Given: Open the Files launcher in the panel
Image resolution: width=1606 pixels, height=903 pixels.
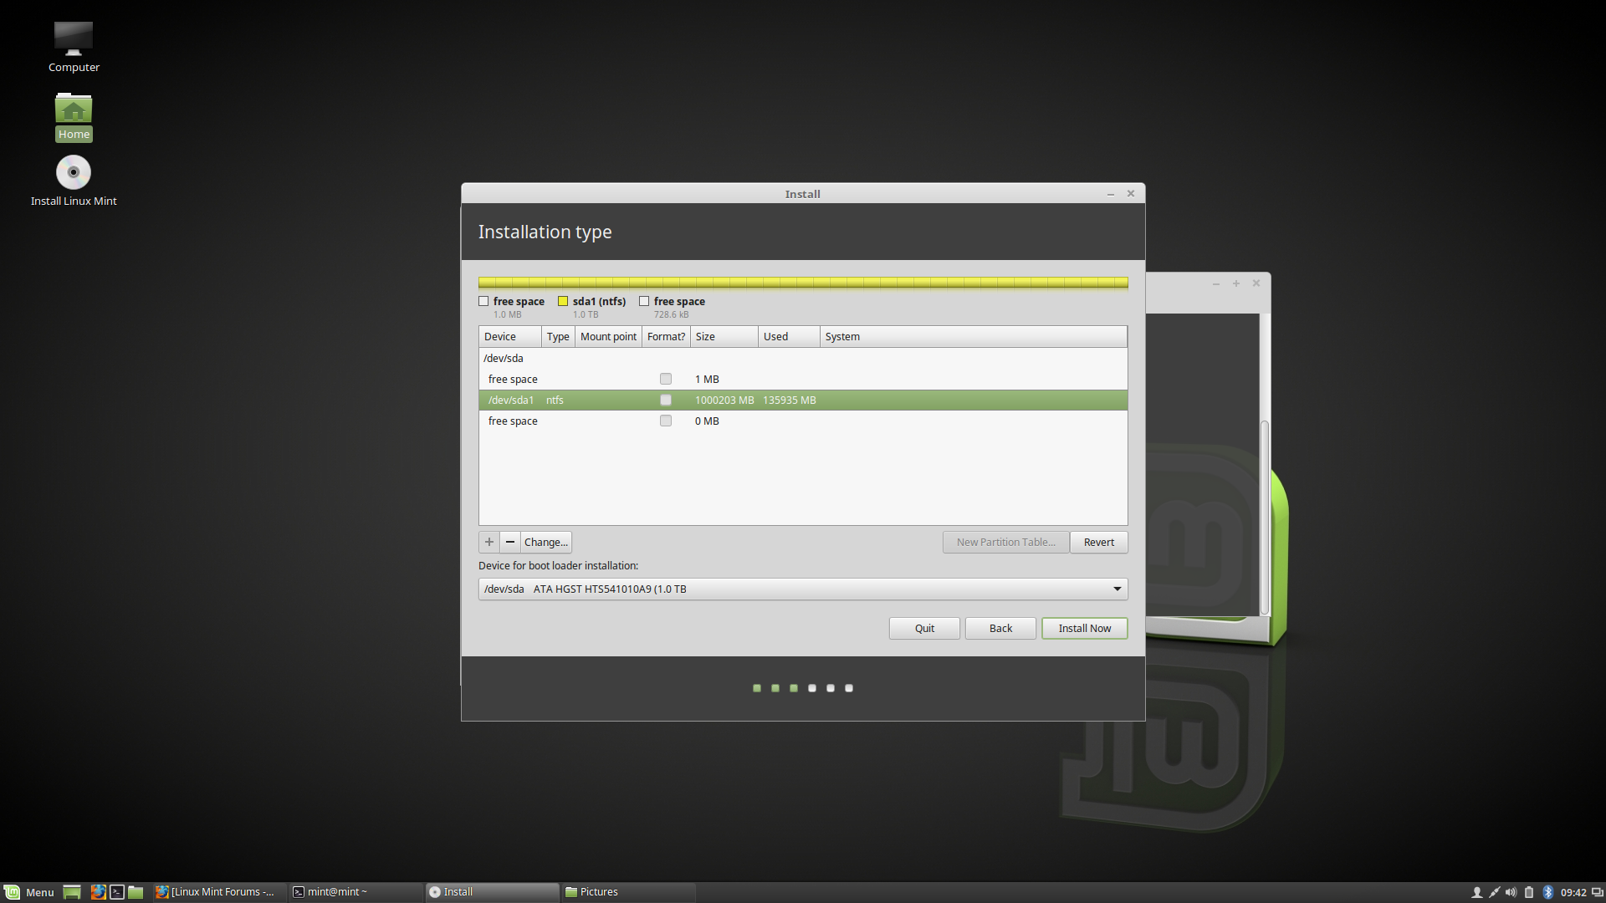Looking at the screenshot, I should click(136, 892).
